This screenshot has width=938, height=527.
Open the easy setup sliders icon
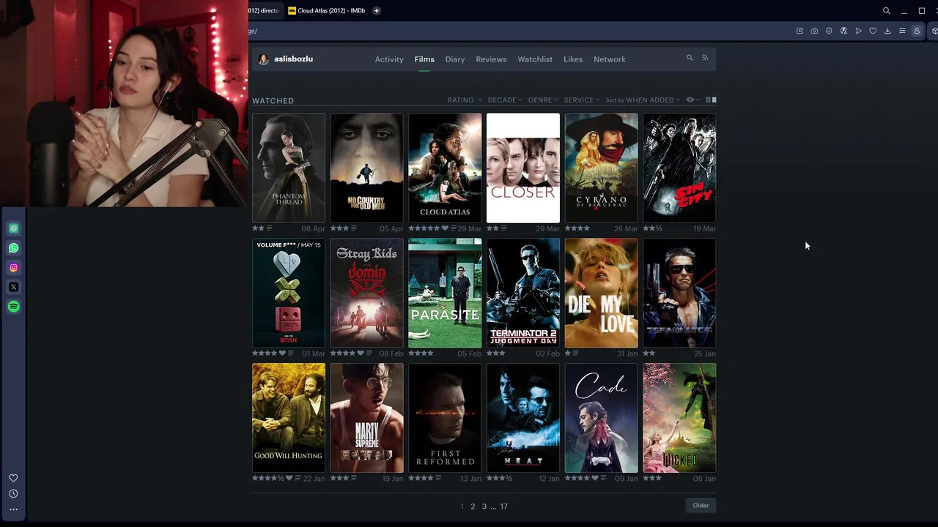pyautogui.click(x=902, y=31)
